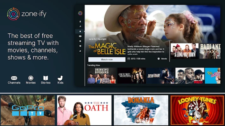Click the Movie label in the spotlight
The height and width of the screenshot is (126, 225).
[164, 59]
